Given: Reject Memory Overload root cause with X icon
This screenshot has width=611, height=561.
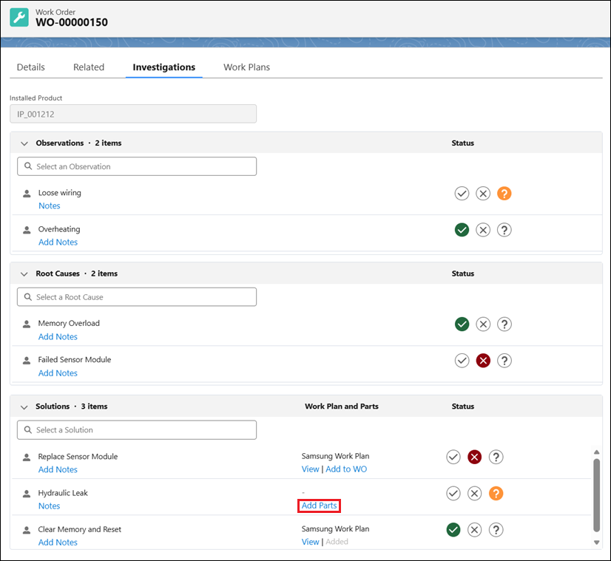Looking at the screenshot, I should click(483, 324).
